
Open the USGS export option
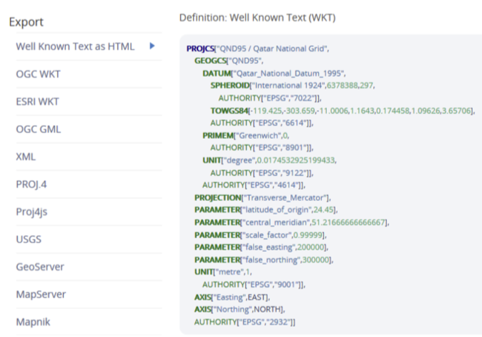[x=29, y=239]
